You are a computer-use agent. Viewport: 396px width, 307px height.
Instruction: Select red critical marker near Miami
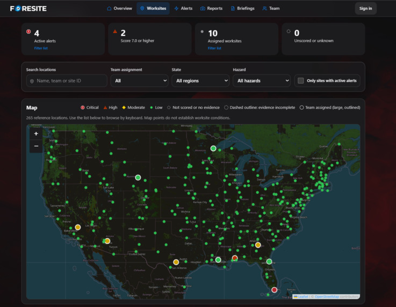274,290
